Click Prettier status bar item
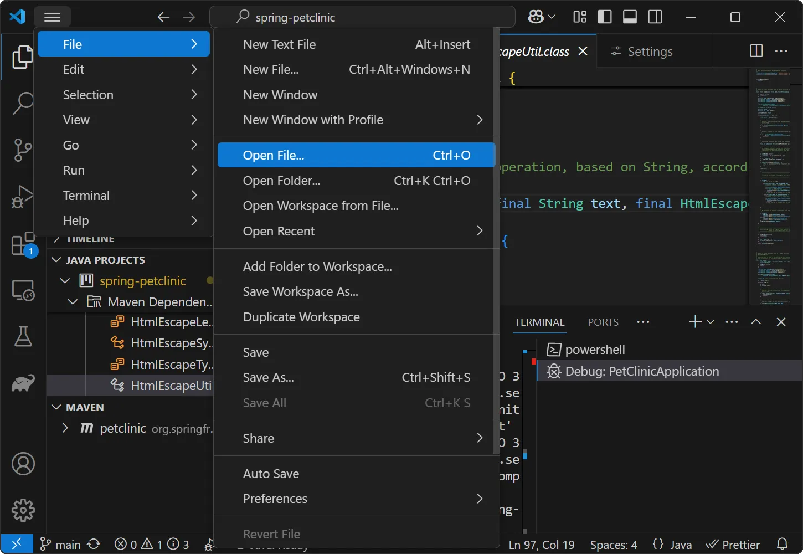Viewport: 803px width, 554px height. [733, 545]
